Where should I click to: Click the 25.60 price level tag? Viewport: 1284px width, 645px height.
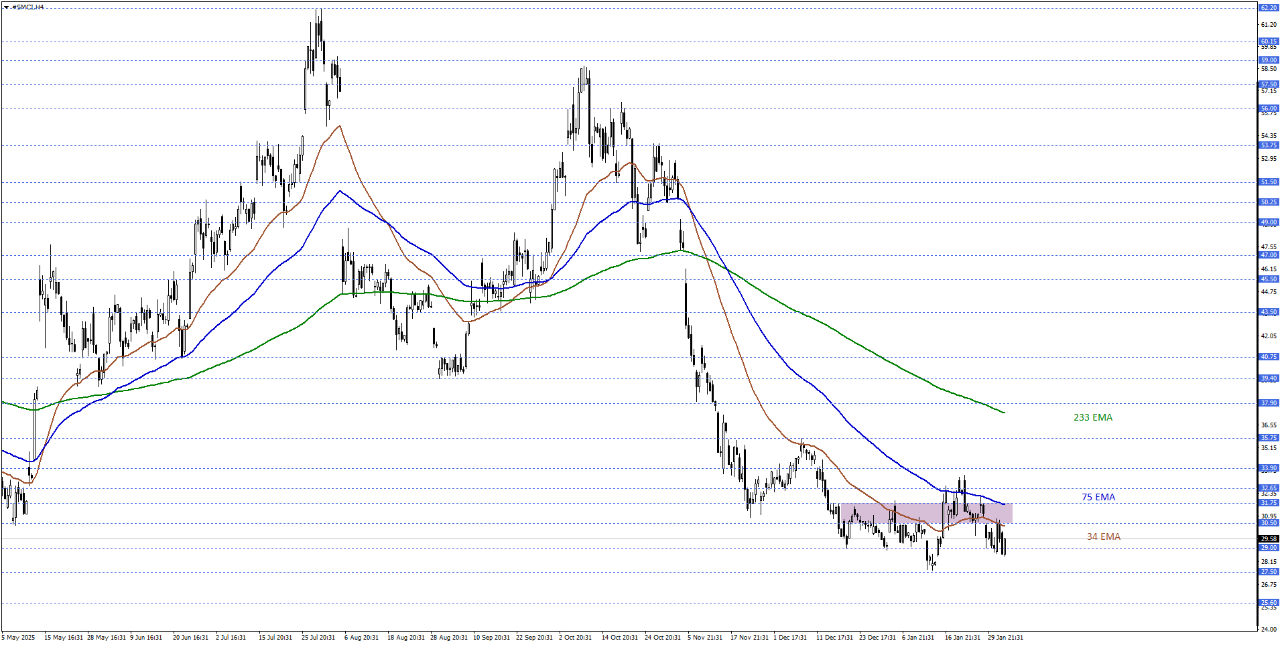[1269, 603]
